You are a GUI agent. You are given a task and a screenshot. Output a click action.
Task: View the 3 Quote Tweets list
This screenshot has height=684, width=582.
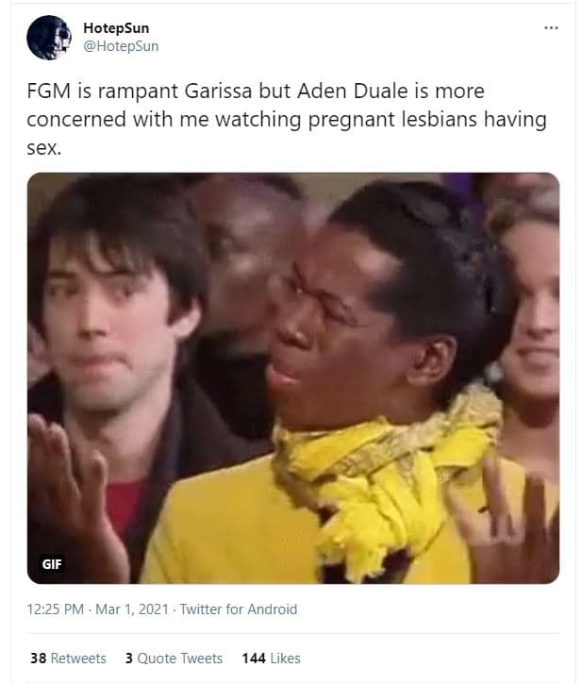pos(174,658)
